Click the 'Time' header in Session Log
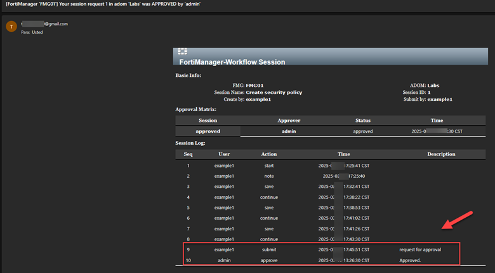The height and width of the screenshot is (273, 495). point(344,154)
